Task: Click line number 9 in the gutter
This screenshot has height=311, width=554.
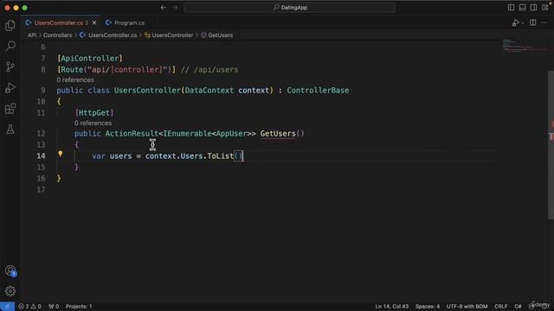Action: click(x=42, y=90)
